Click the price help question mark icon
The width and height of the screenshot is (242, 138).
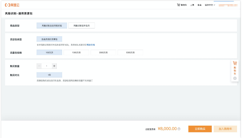click(x=179, y=129)
